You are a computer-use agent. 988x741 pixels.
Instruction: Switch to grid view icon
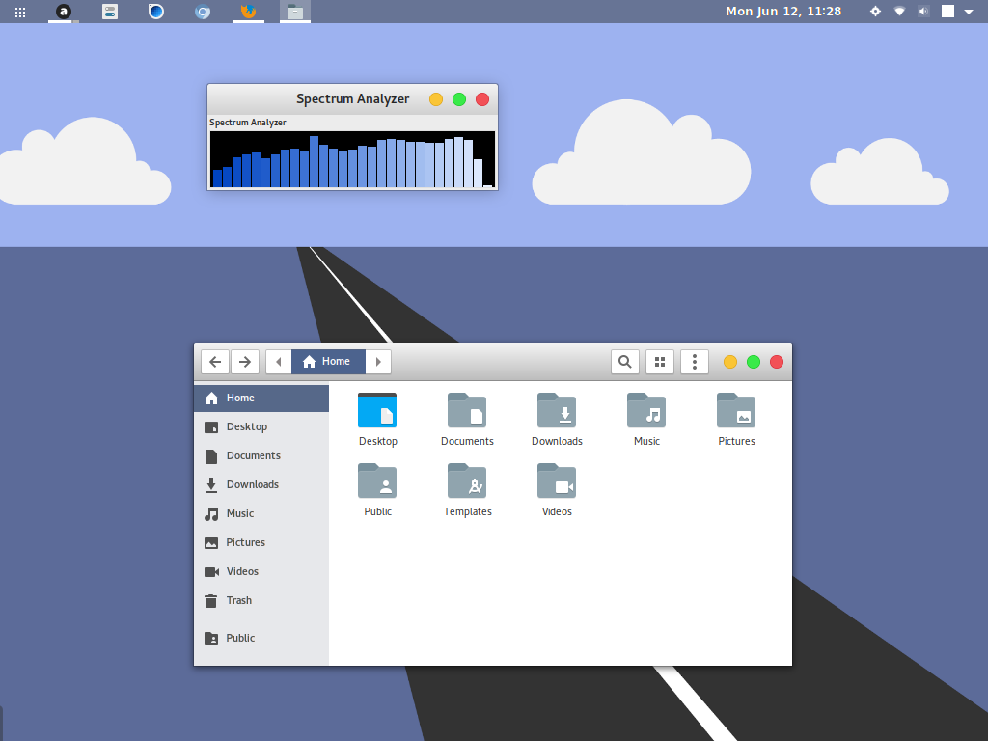pyautogui.click(x=660, y=362)
